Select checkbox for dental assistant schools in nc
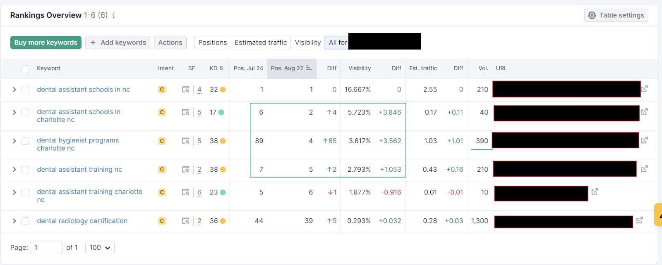Viewport: 662px width, 265px height. [26, 90]
